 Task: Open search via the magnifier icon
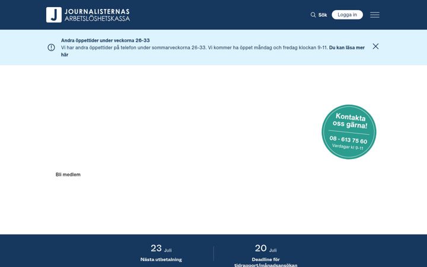pos(313,15)
